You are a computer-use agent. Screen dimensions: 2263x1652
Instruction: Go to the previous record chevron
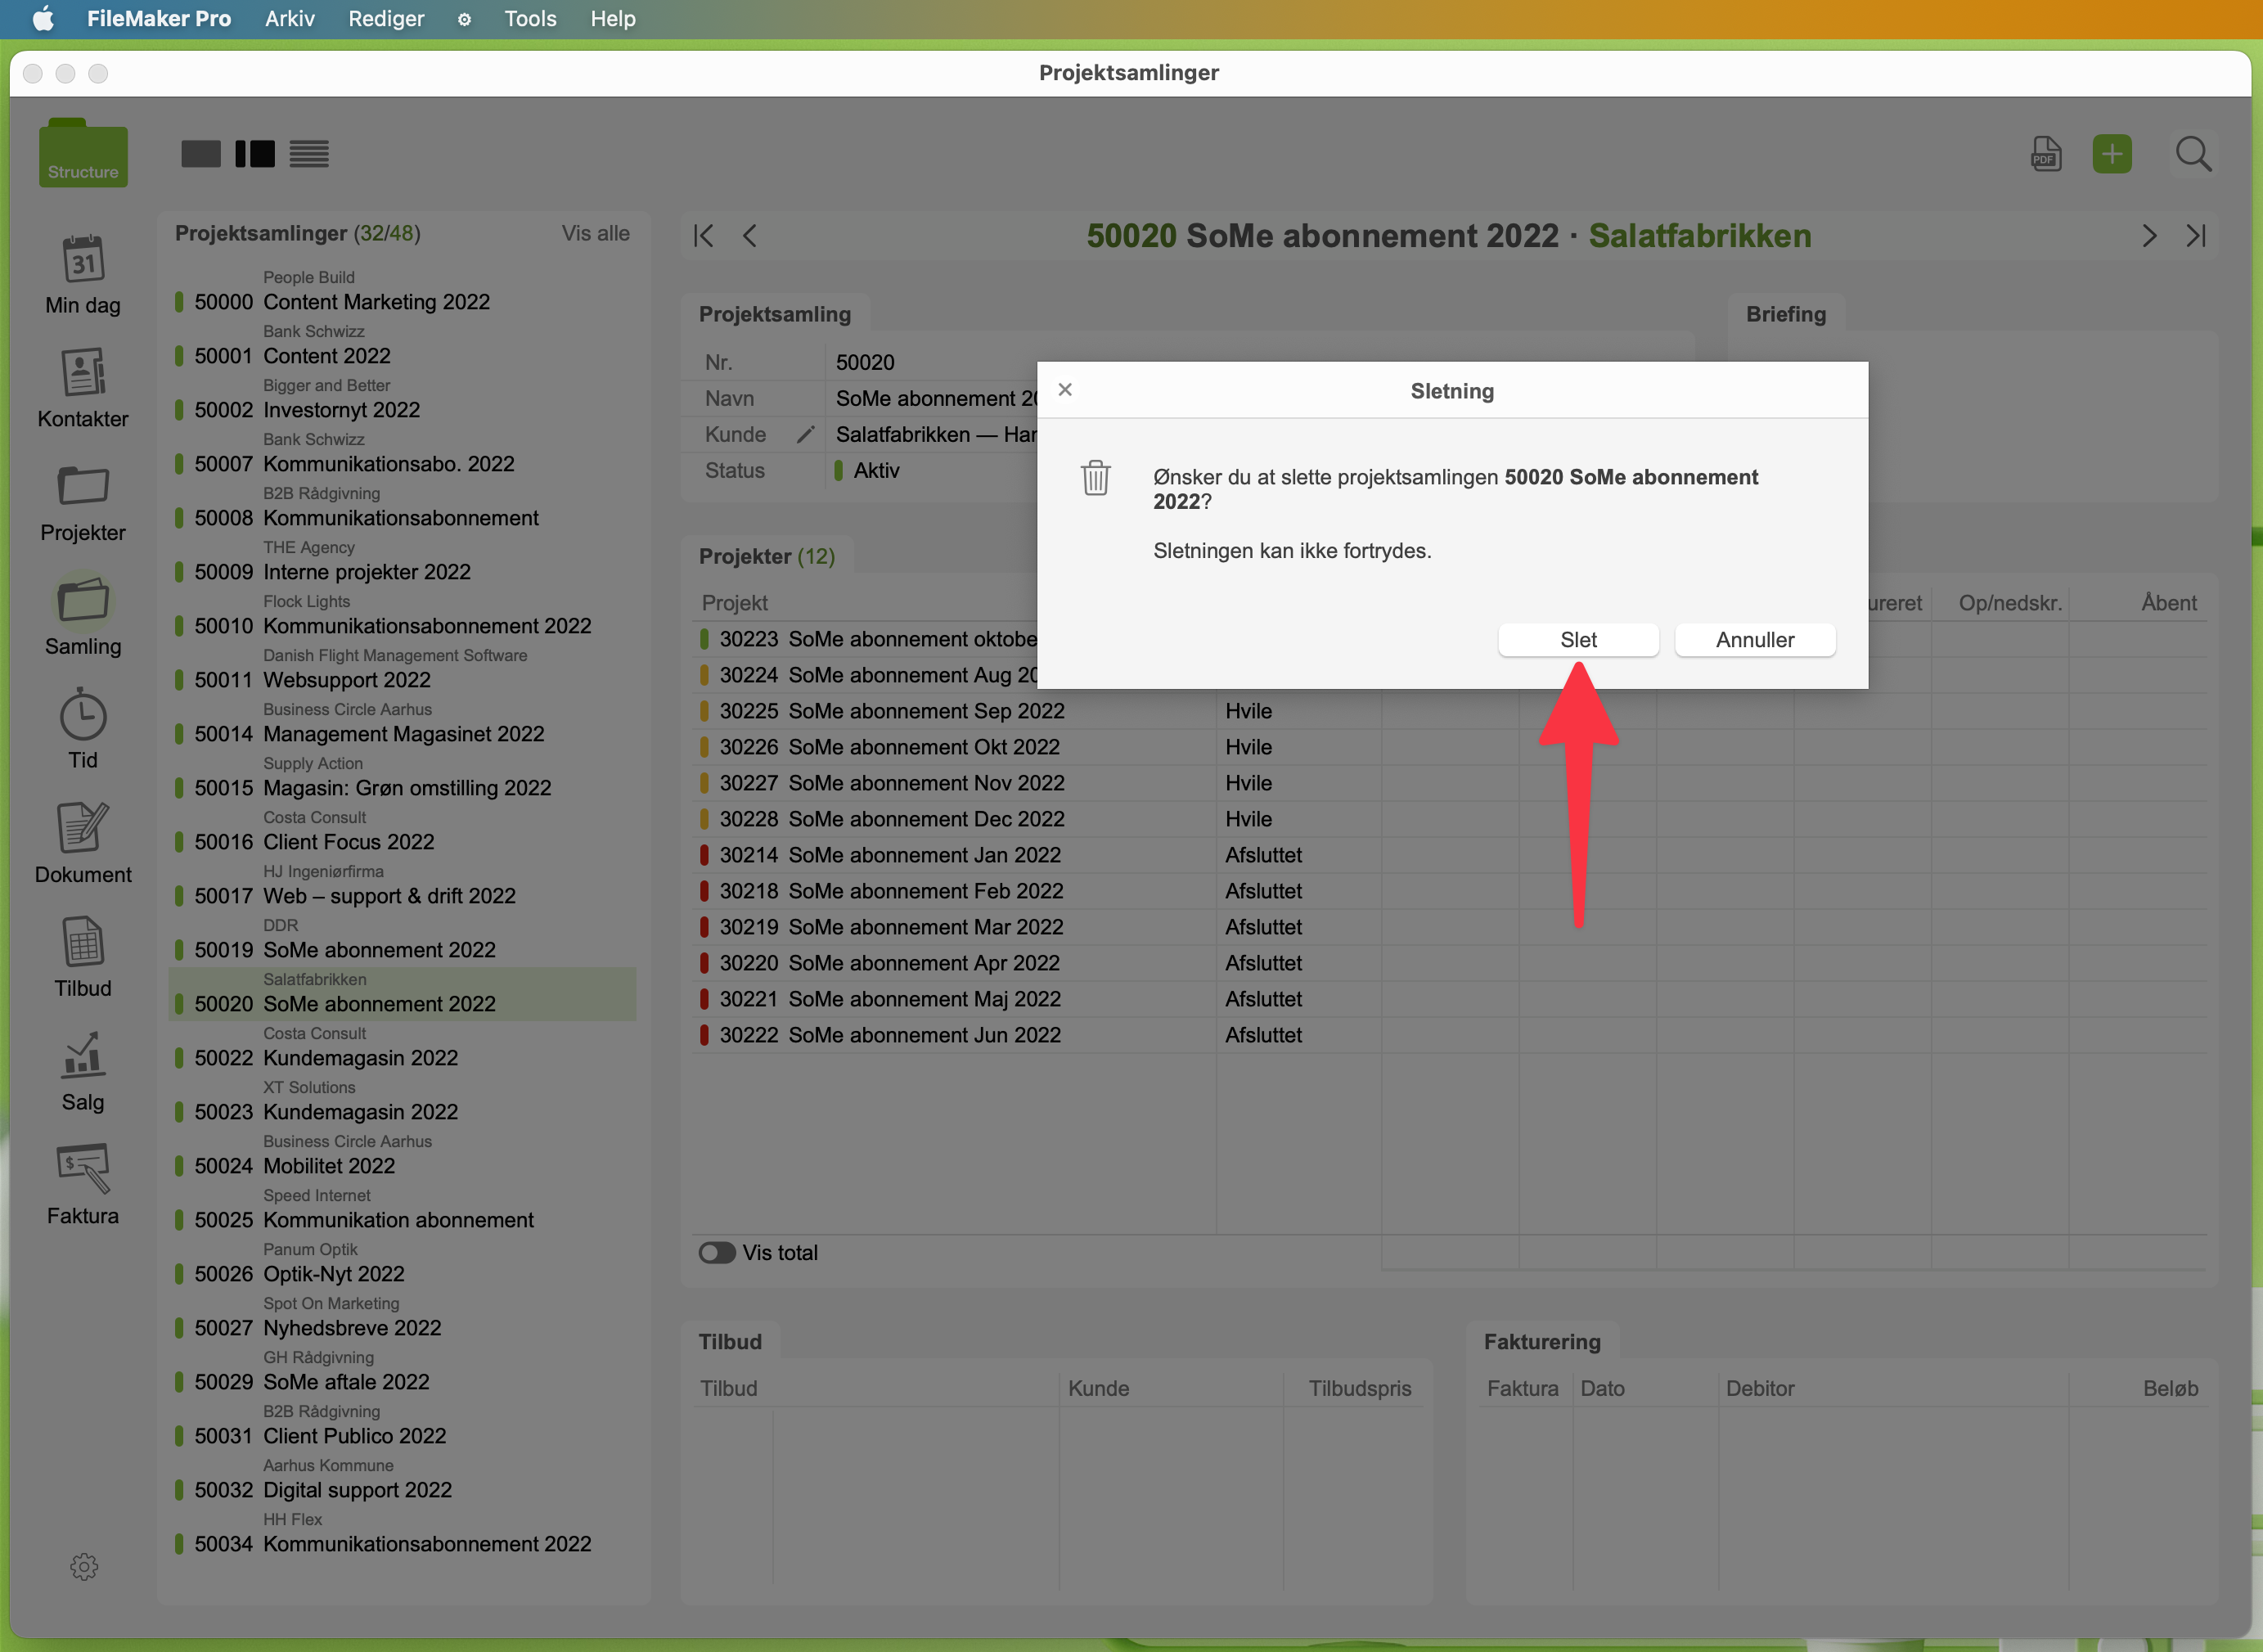click(750, 236)
